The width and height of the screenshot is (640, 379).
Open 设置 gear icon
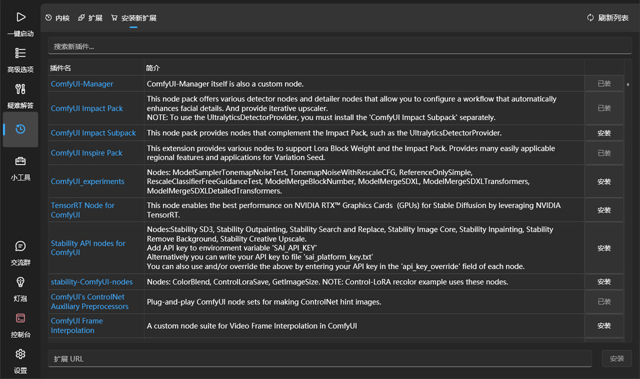tap(21, 355)
